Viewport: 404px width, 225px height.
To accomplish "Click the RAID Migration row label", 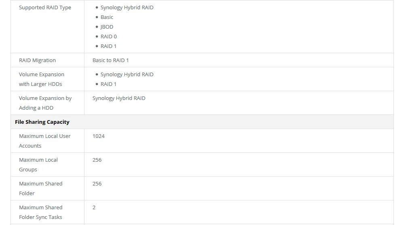I will [x=37, y=60].
